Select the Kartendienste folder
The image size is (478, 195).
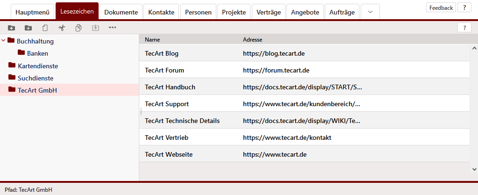coord(37,66)
